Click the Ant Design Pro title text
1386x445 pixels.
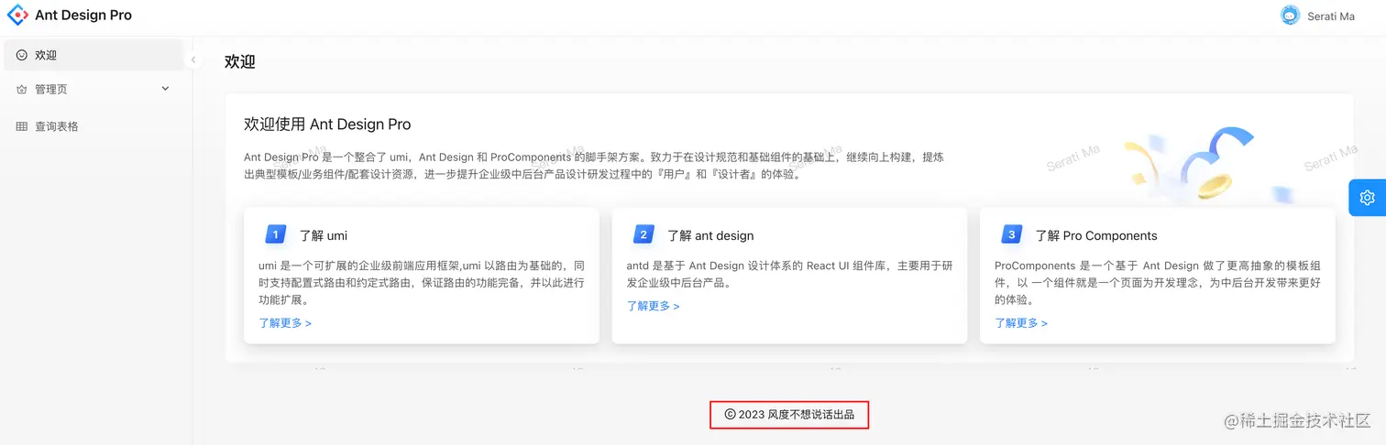tap(83, 16)
